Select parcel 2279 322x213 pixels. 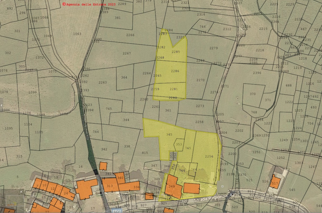click(214, 48)
